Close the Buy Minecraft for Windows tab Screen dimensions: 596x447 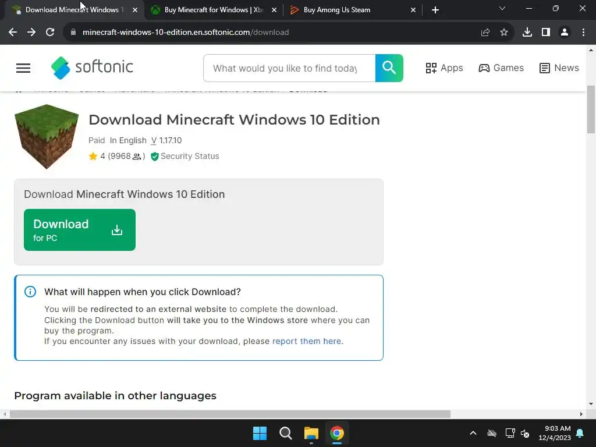click(274, 10)
